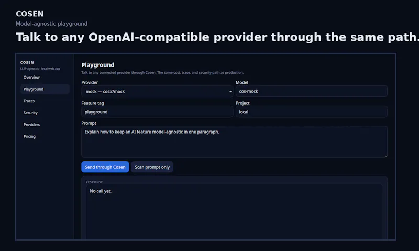
Task: Click the Feature tag label
Action: tap(93, 103)
